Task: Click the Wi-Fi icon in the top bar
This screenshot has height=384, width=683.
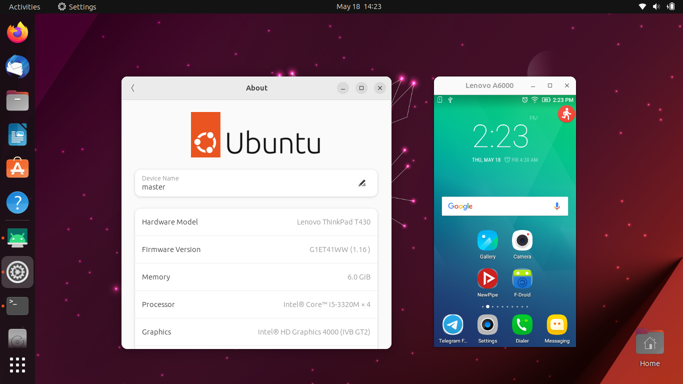Action: point(642,6)
